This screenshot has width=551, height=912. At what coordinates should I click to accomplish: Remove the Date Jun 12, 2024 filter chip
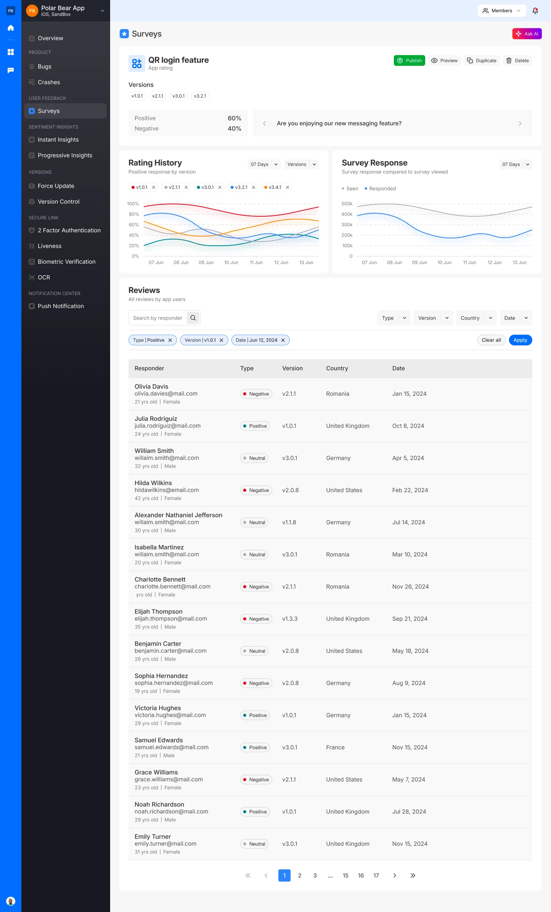click(x=283, y=340)
